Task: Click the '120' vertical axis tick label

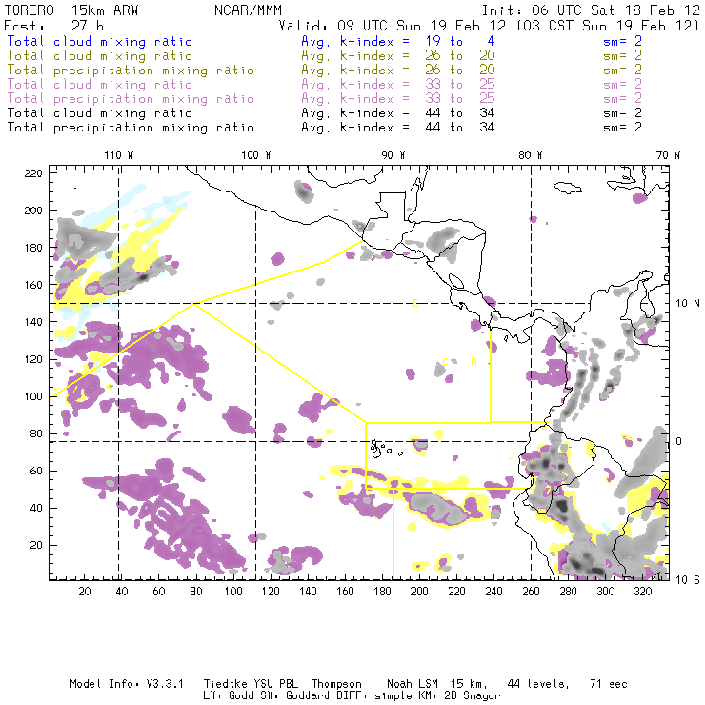Action: point(33,359)
